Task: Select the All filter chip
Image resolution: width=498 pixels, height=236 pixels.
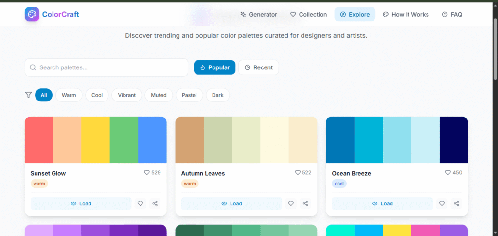Action: pos(44,95)
